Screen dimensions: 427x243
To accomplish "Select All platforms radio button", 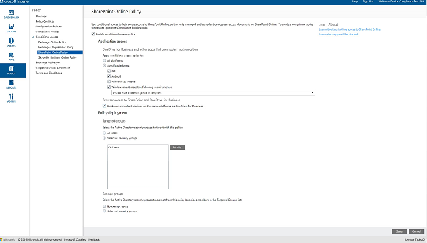I will coord(104,60).
